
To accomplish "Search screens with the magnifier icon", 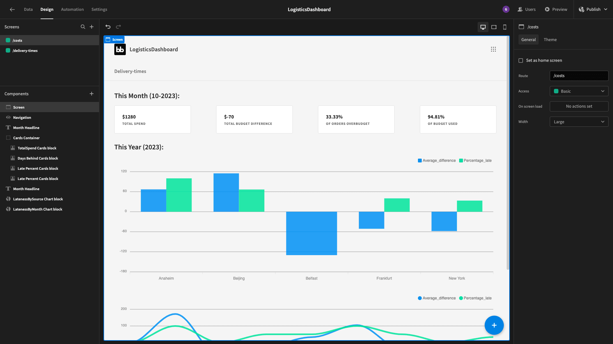I will (83, 27).
